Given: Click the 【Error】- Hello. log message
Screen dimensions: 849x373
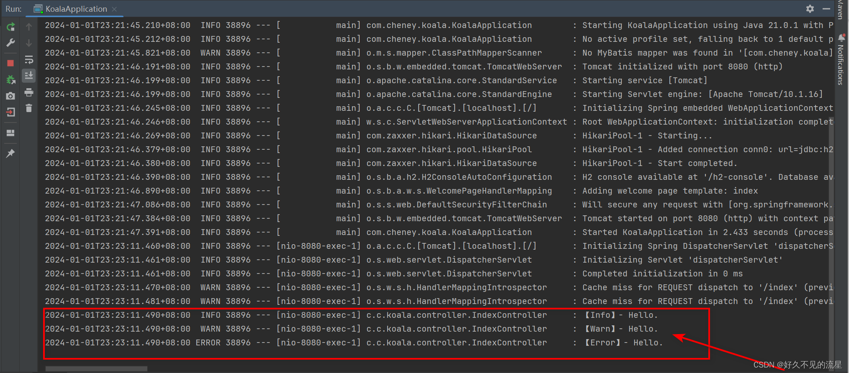Looking at the screenshot, I should (x=623, y=342).
